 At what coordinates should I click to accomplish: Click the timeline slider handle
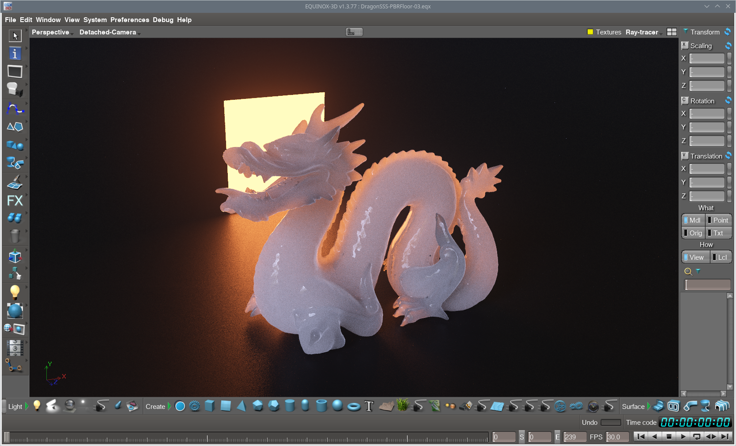point(7,437)
